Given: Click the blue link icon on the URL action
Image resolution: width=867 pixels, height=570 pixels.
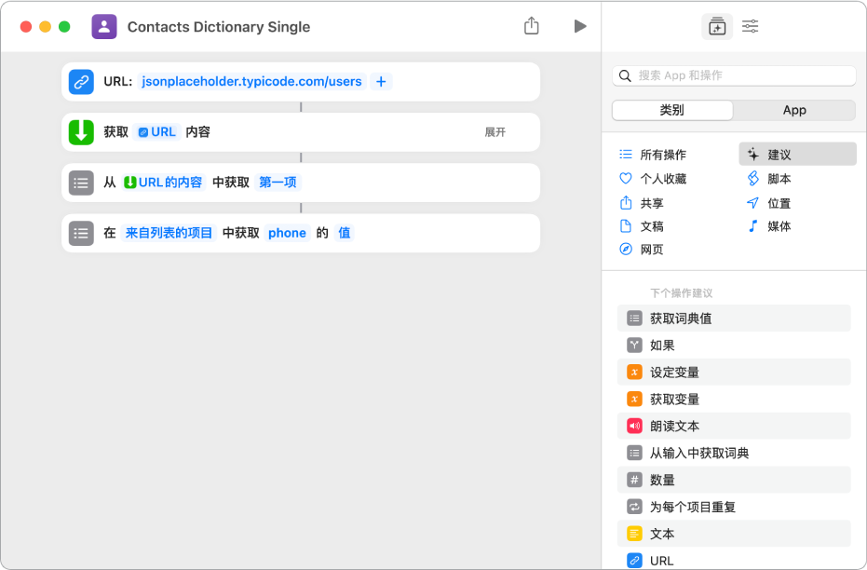Looking at the screenshot, I should click(81, 82).
